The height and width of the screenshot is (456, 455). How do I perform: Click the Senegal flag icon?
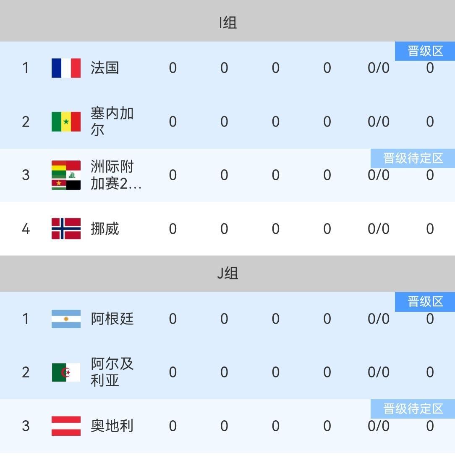66,121
